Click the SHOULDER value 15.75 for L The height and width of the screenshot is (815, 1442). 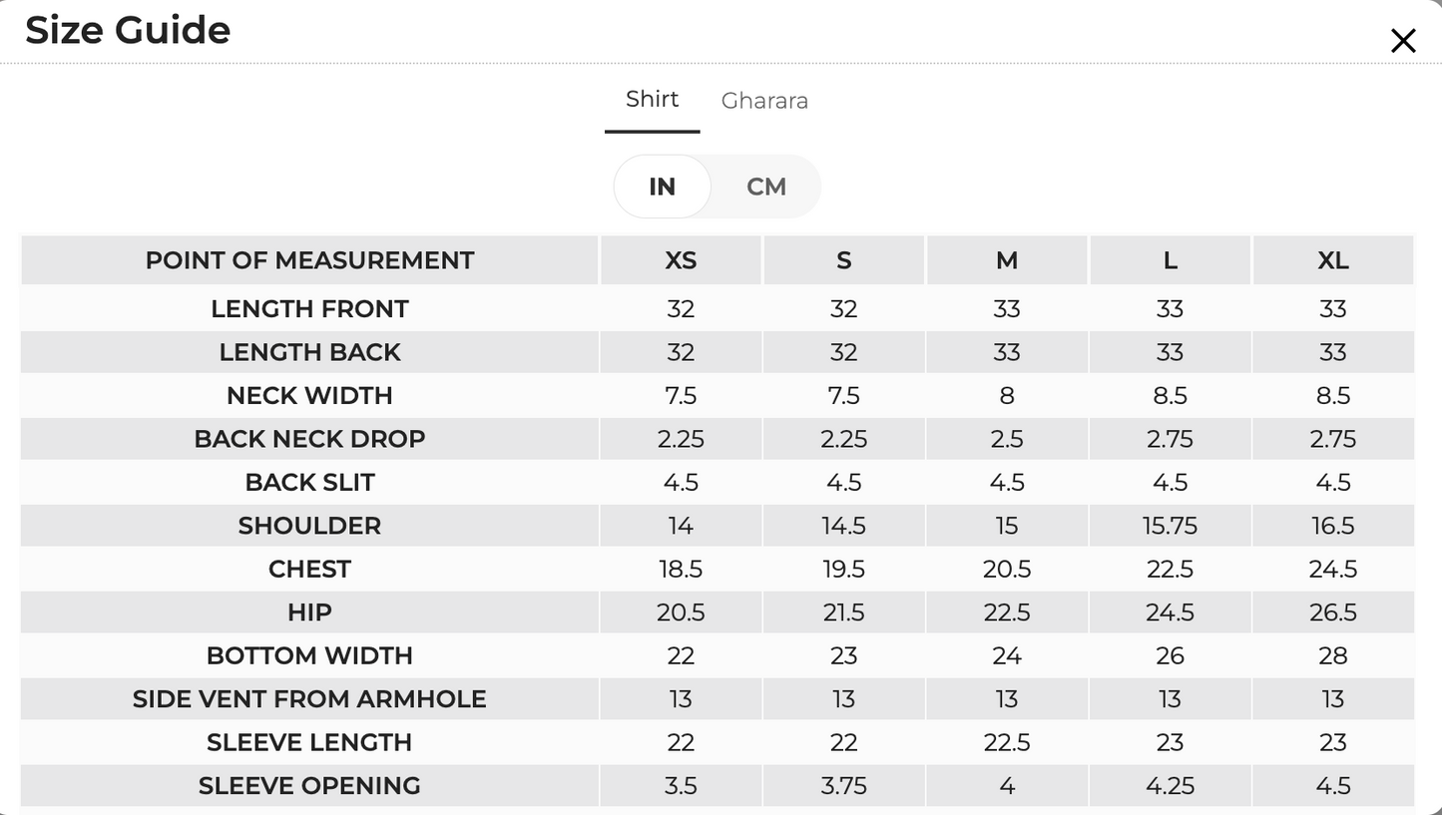[1170, 526]
